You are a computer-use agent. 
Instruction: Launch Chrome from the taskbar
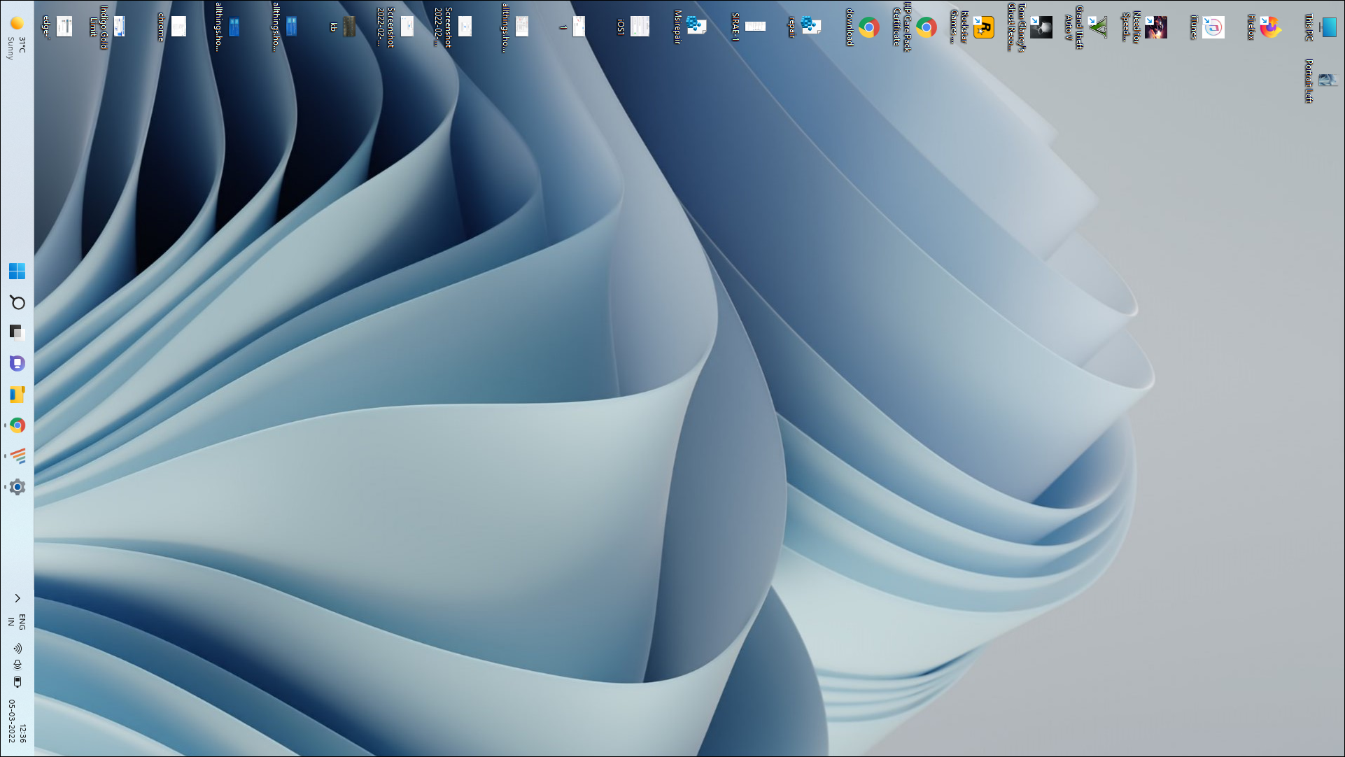point(17,425)
